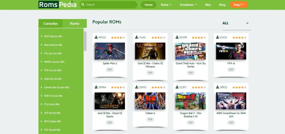285x134 pixels.
Task: Click star rating on Ghost Of Sparta card
Action: tap(118, 87)
